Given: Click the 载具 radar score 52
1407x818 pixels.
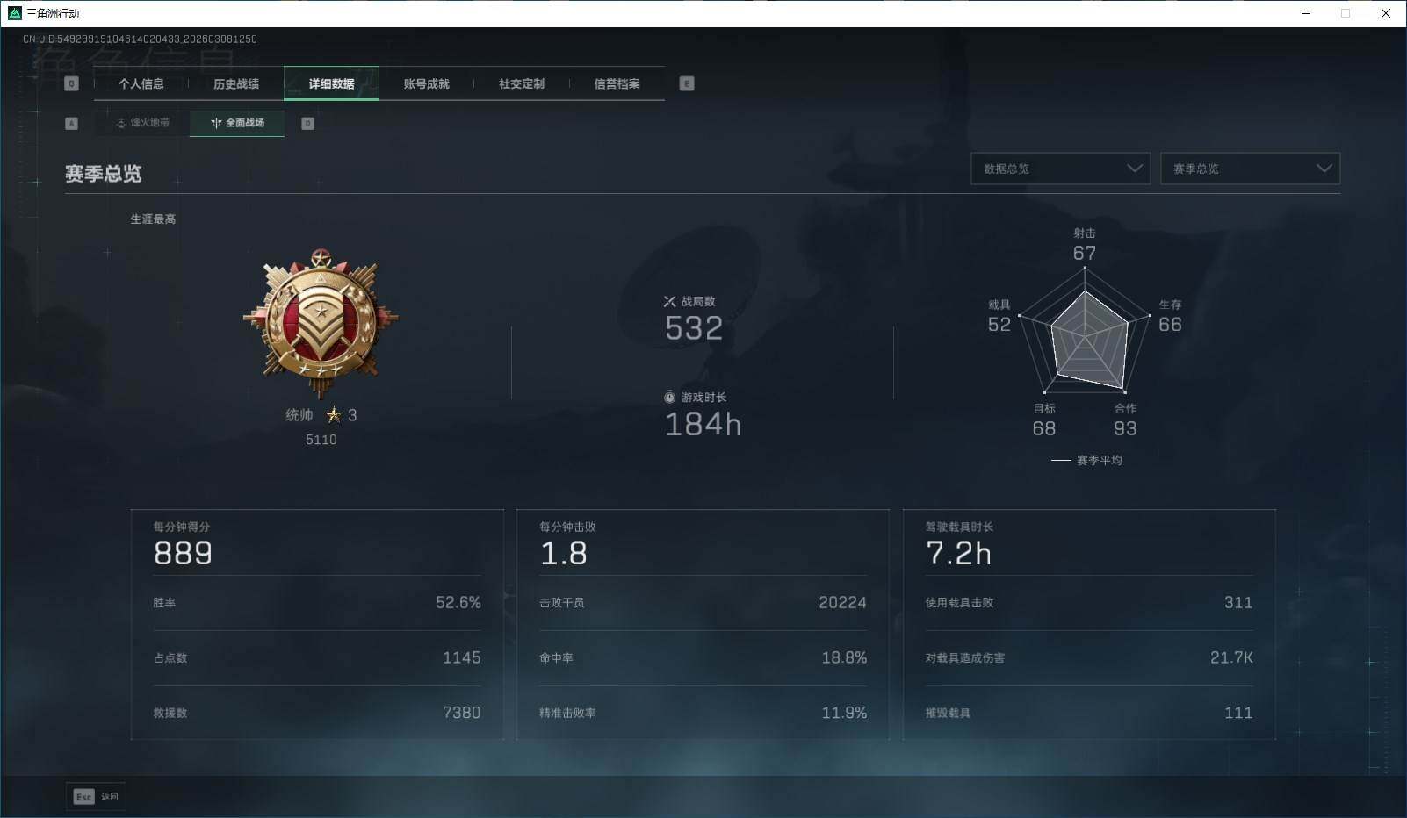Looking at the screenshot, I should pyautogui.click(x=999, y=325).
